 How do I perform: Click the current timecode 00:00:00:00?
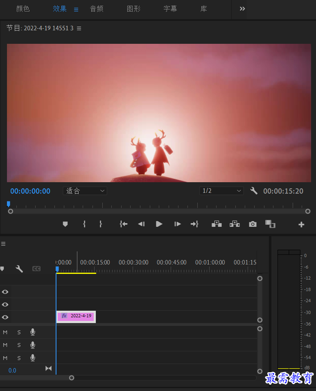point(30,191)
